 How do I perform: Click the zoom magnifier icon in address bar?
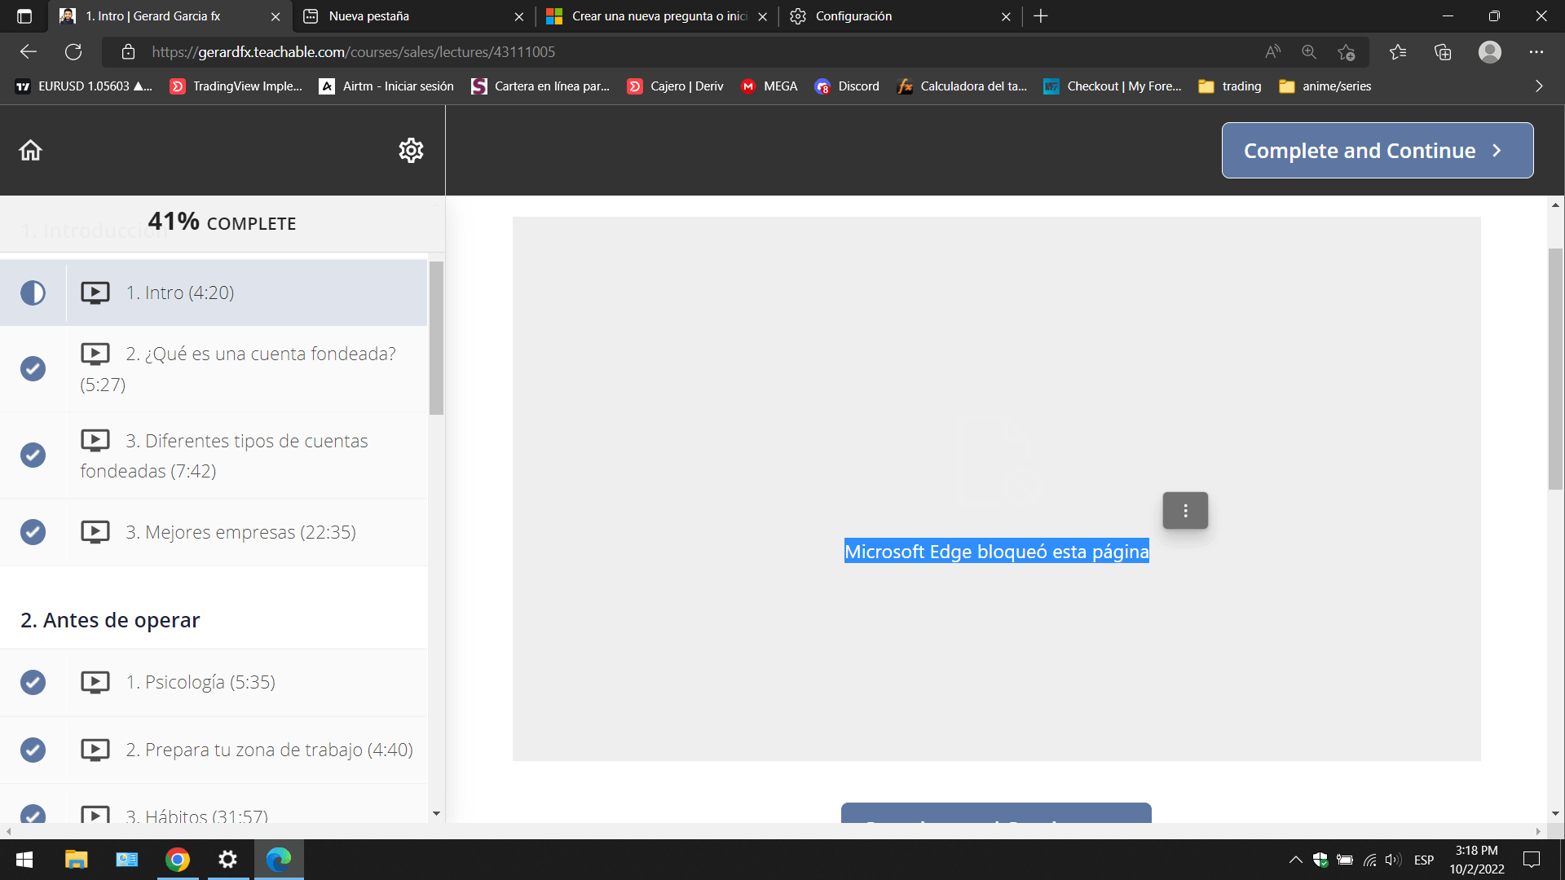(x=1309, y=52)
